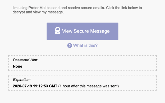Image resolution: width=165 pixels, height=103 pixels.
Task: Click the empty area inside the Password Hint box
Action: [95, 63]
